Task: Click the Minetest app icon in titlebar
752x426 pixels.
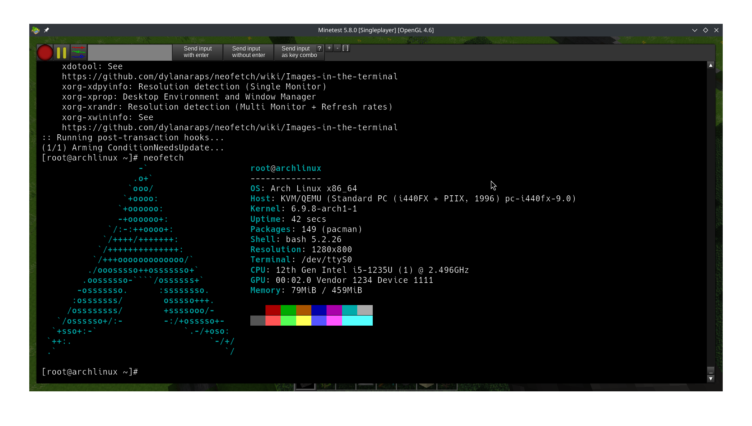Action: [35, 30]
